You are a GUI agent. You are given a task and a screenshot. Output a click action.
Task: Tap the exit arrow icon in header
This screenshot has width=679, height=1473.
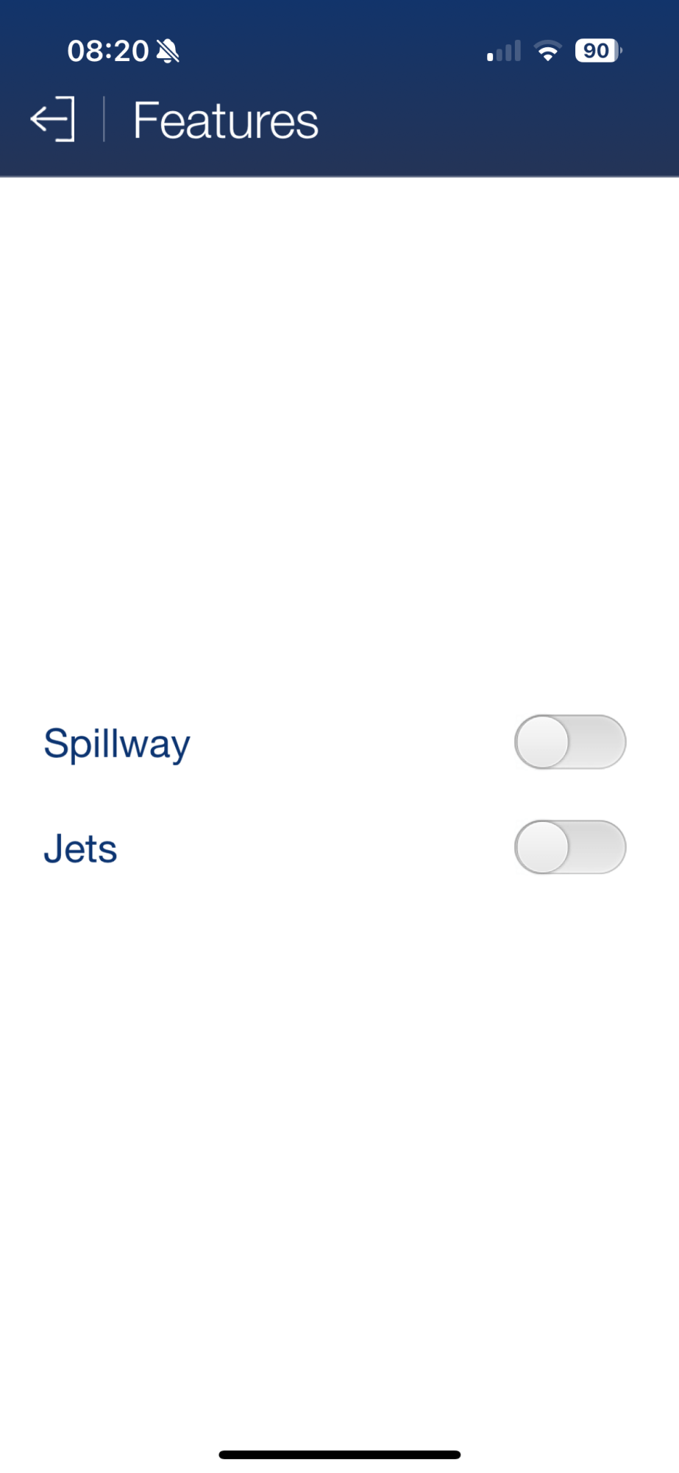[52, 119]
